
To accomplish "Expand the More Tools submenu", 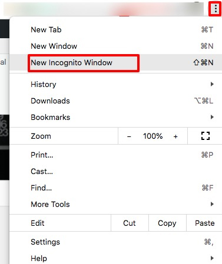I will 116,204.
